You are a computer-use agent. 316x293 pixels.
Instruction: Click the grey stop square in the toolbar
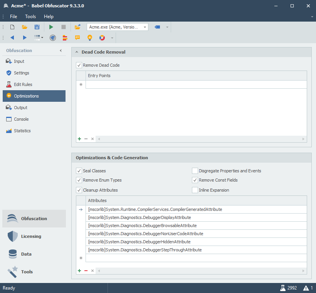(64, 27)
